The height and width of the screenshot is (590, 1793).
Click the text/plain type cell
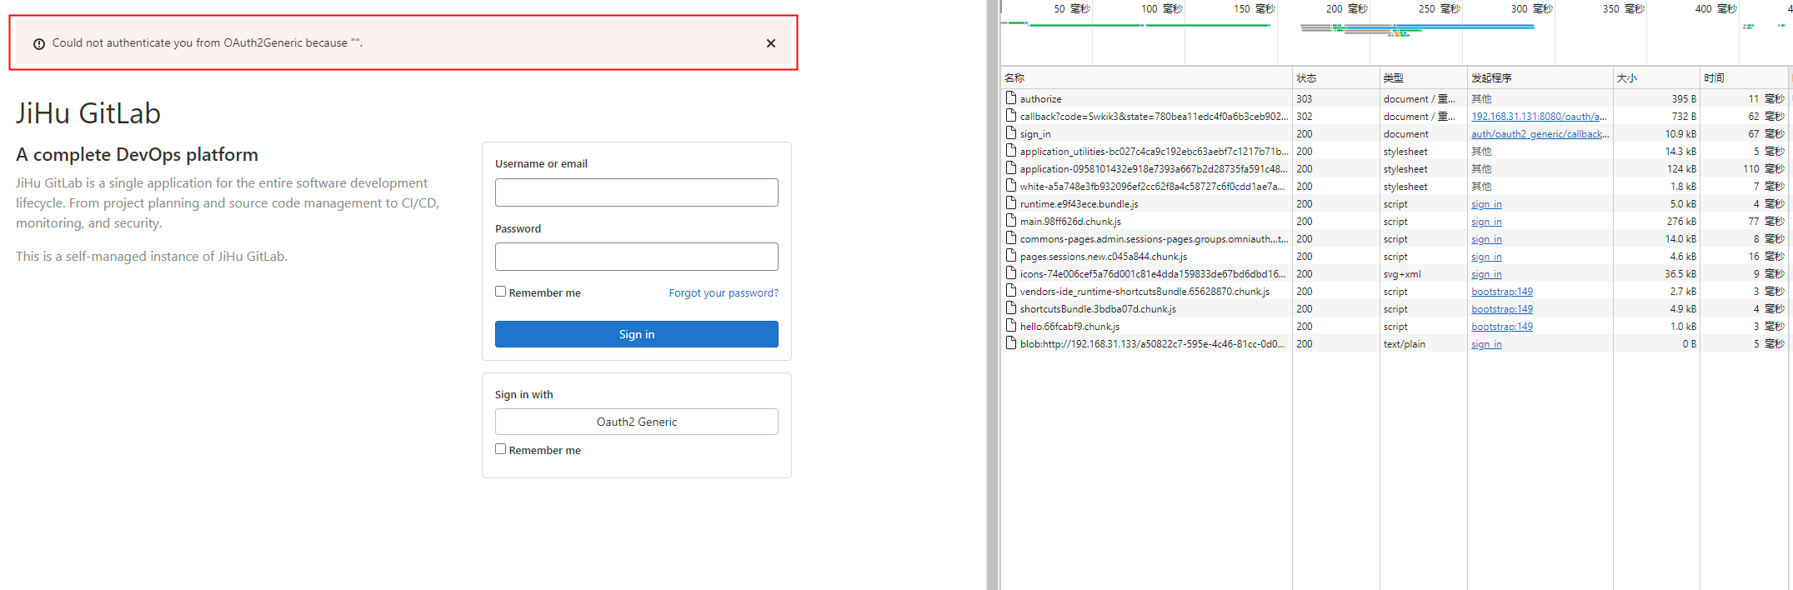coord(1405,344)
